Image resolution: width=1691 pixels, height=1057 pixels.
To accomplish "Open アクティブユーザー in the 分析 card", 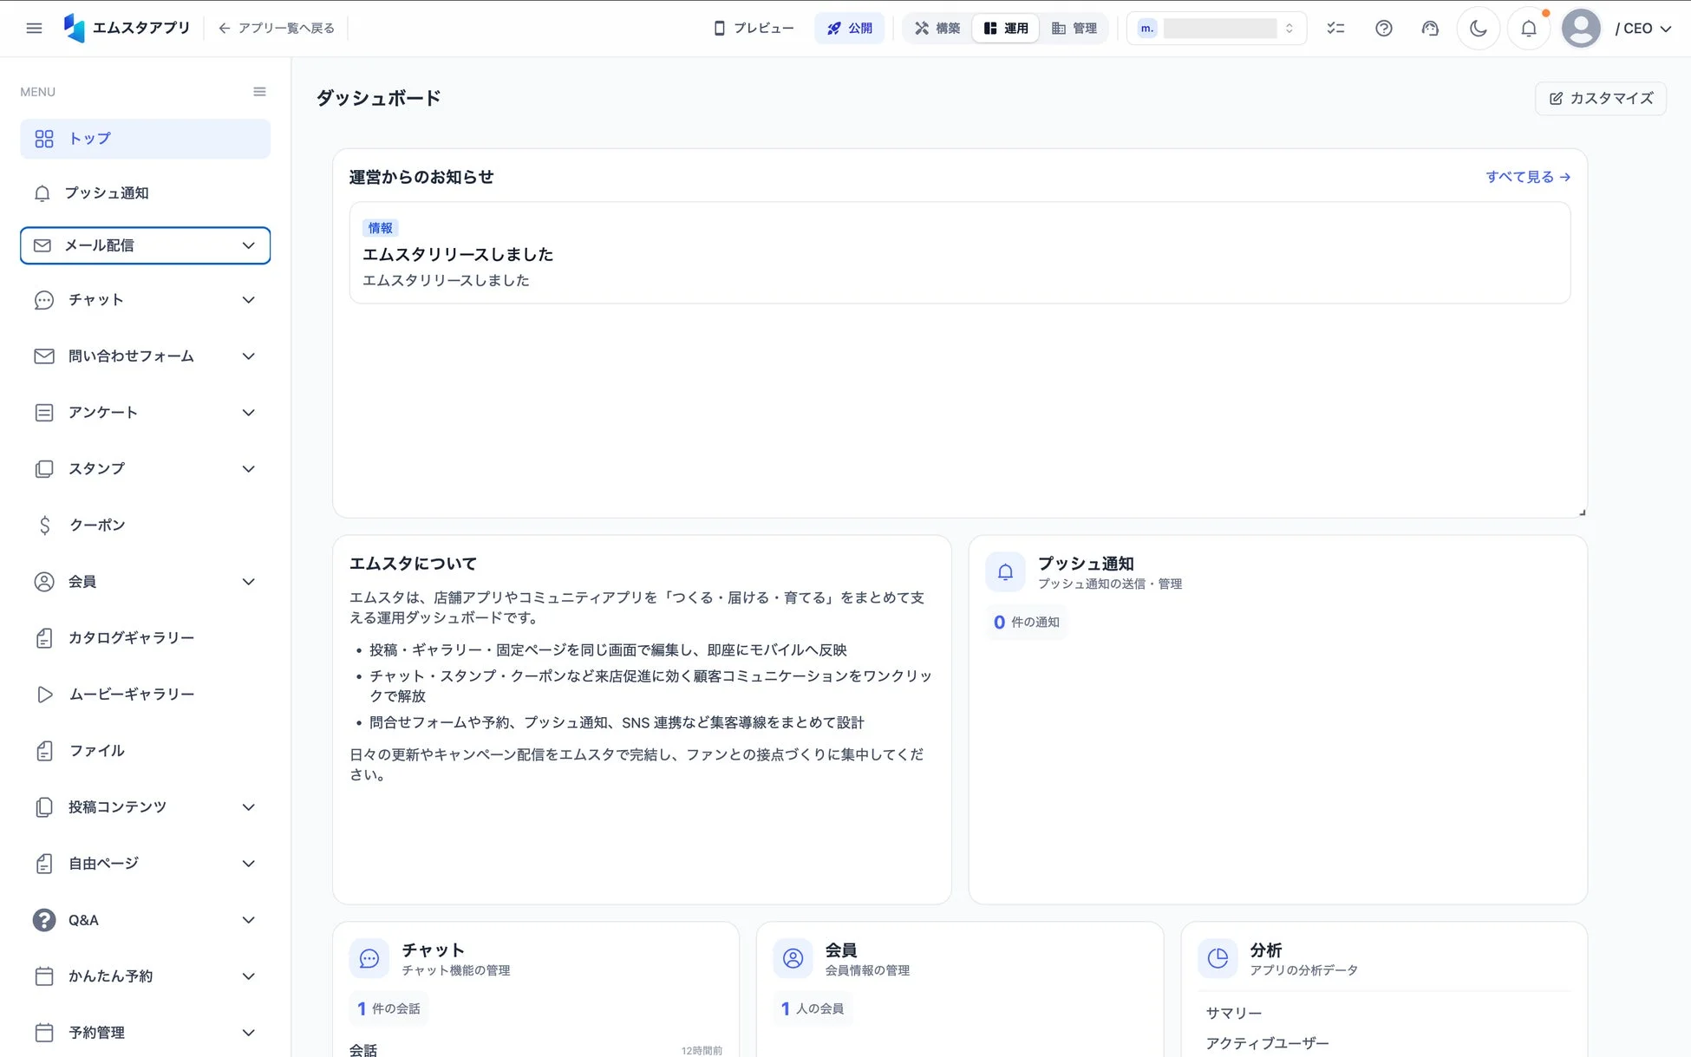I will coord(1267,1043).
